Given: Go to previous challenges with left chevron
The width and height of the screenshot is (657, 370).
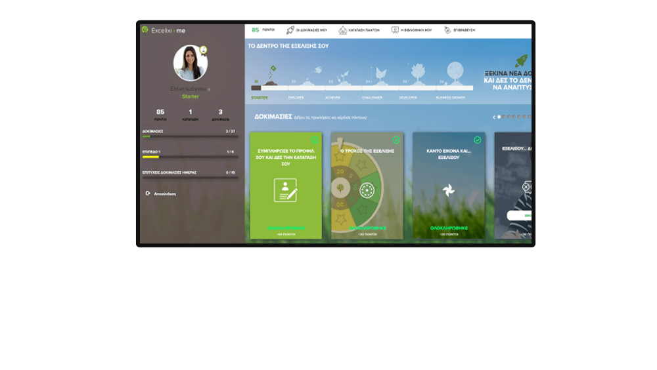Looking at the screenshot, I should click(494, 117).
